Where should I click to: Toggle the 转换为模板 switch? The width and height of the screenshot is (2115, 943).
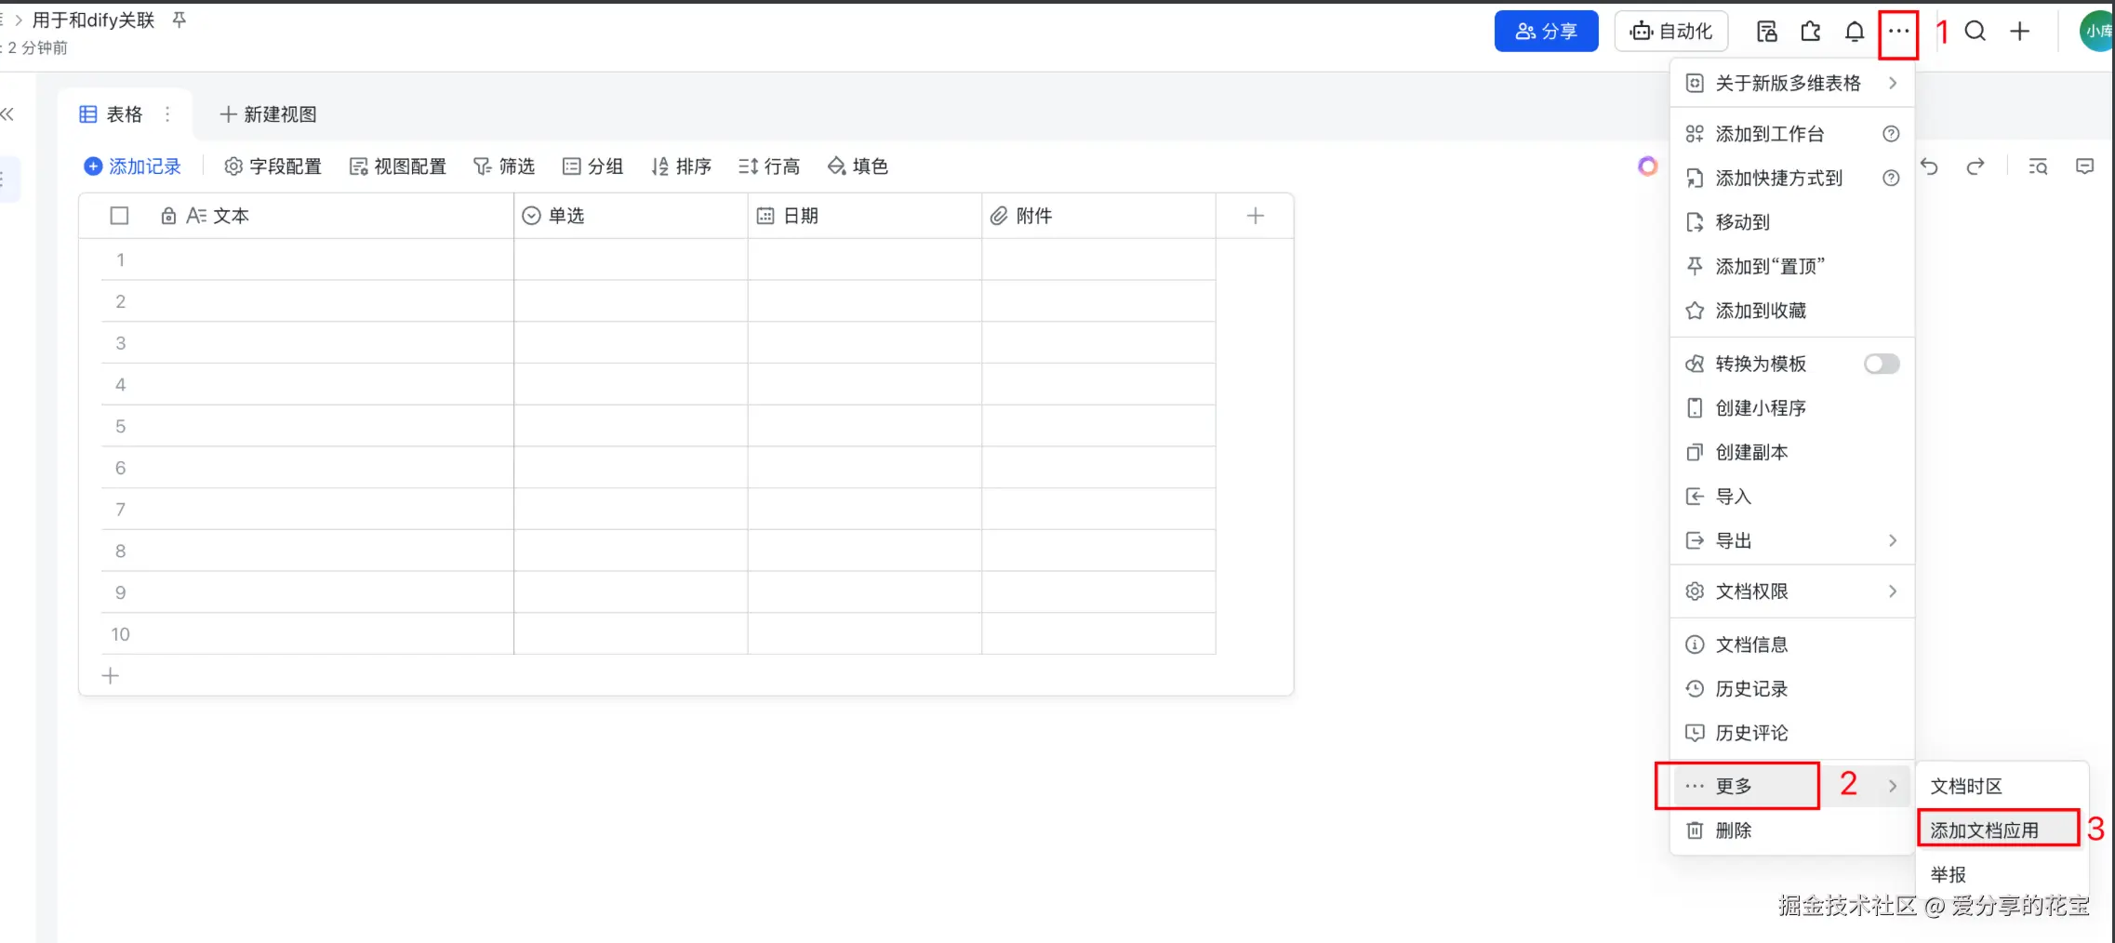[1882, 364]
